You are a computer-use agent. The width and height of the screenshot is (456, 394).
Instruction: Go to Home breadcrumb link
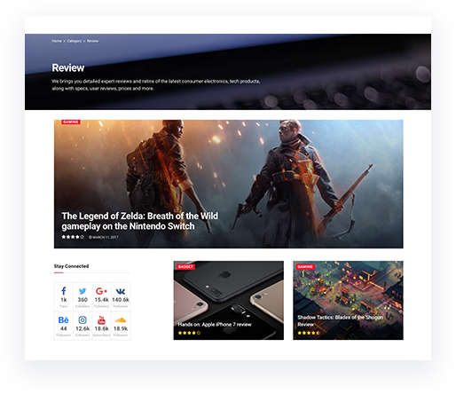point(57,41)
